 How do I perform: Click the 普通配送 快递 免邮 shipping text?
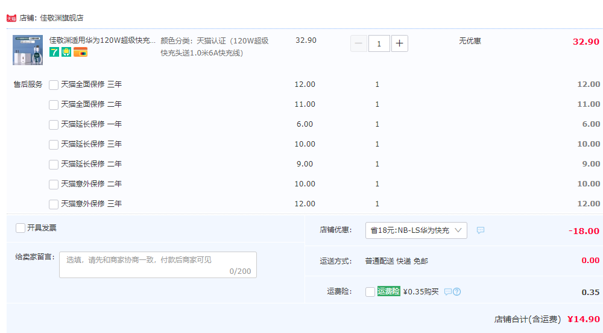[397, 261]
